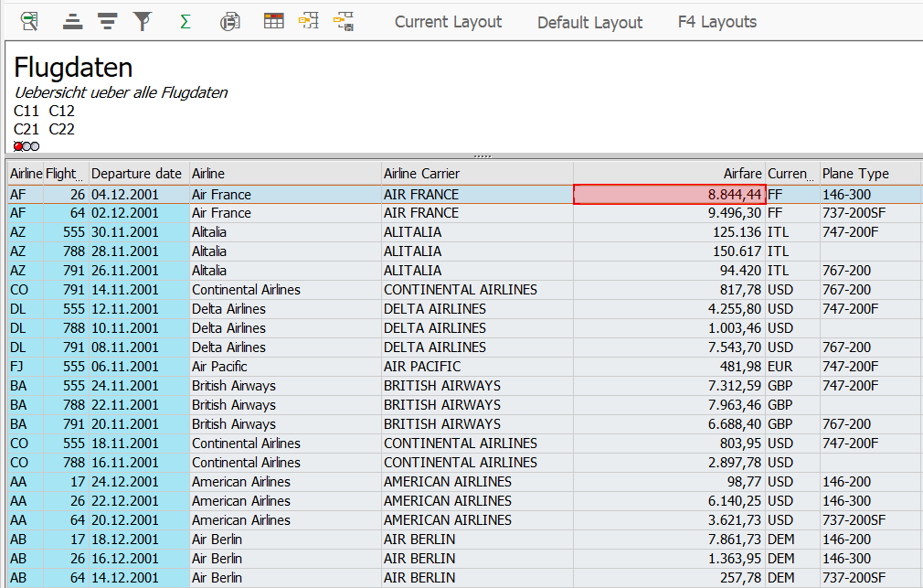The image size is (923, 588).
Task: Click plane type 737-200SF in AF row
Action: 870,213
